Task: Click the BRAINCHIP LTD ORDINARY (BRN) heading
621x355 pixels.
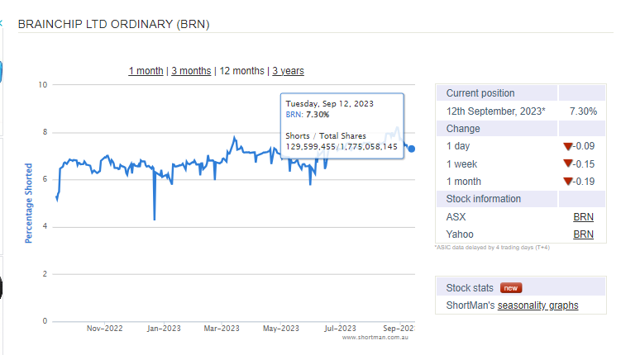Action: point(114,24)
